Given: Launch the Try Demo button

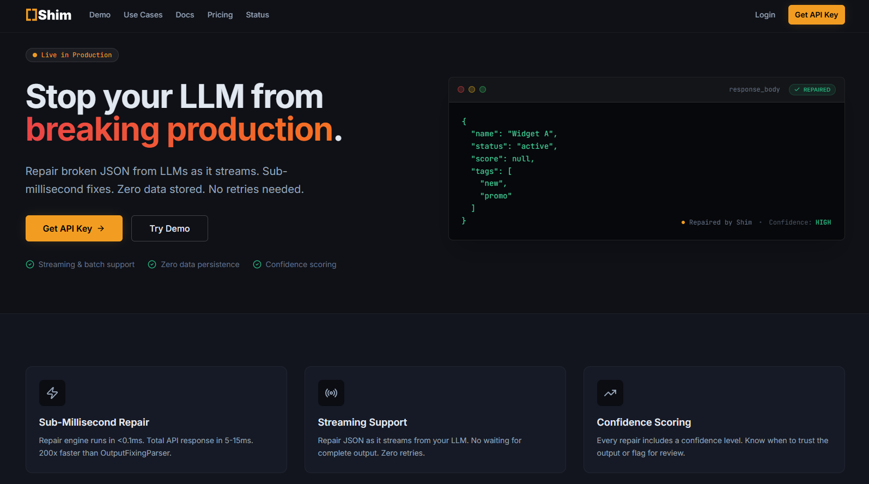Looking at the screenshot, I should click(x=169, y=228).
